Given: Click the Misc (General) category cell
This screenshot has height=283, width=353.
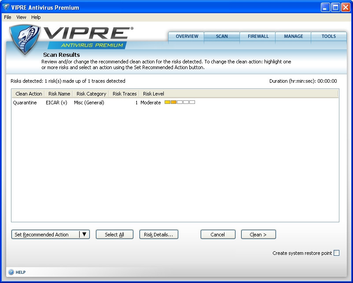Looking at the screenshot, I should 89,103.
